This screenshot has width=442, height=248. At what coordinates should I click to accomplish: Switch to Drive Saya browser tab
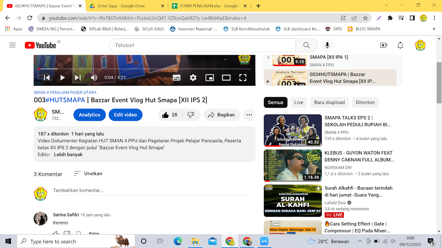127,6
